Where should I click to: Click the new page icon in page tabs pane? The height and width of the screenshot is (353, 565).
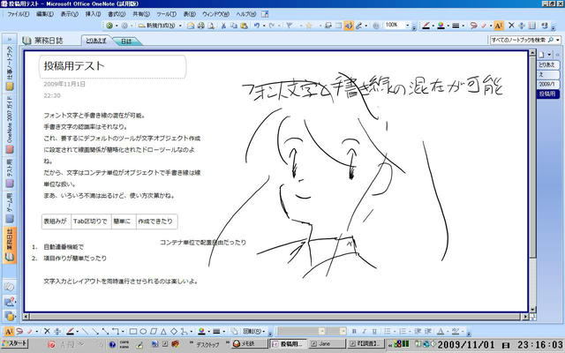coord(541,55)
